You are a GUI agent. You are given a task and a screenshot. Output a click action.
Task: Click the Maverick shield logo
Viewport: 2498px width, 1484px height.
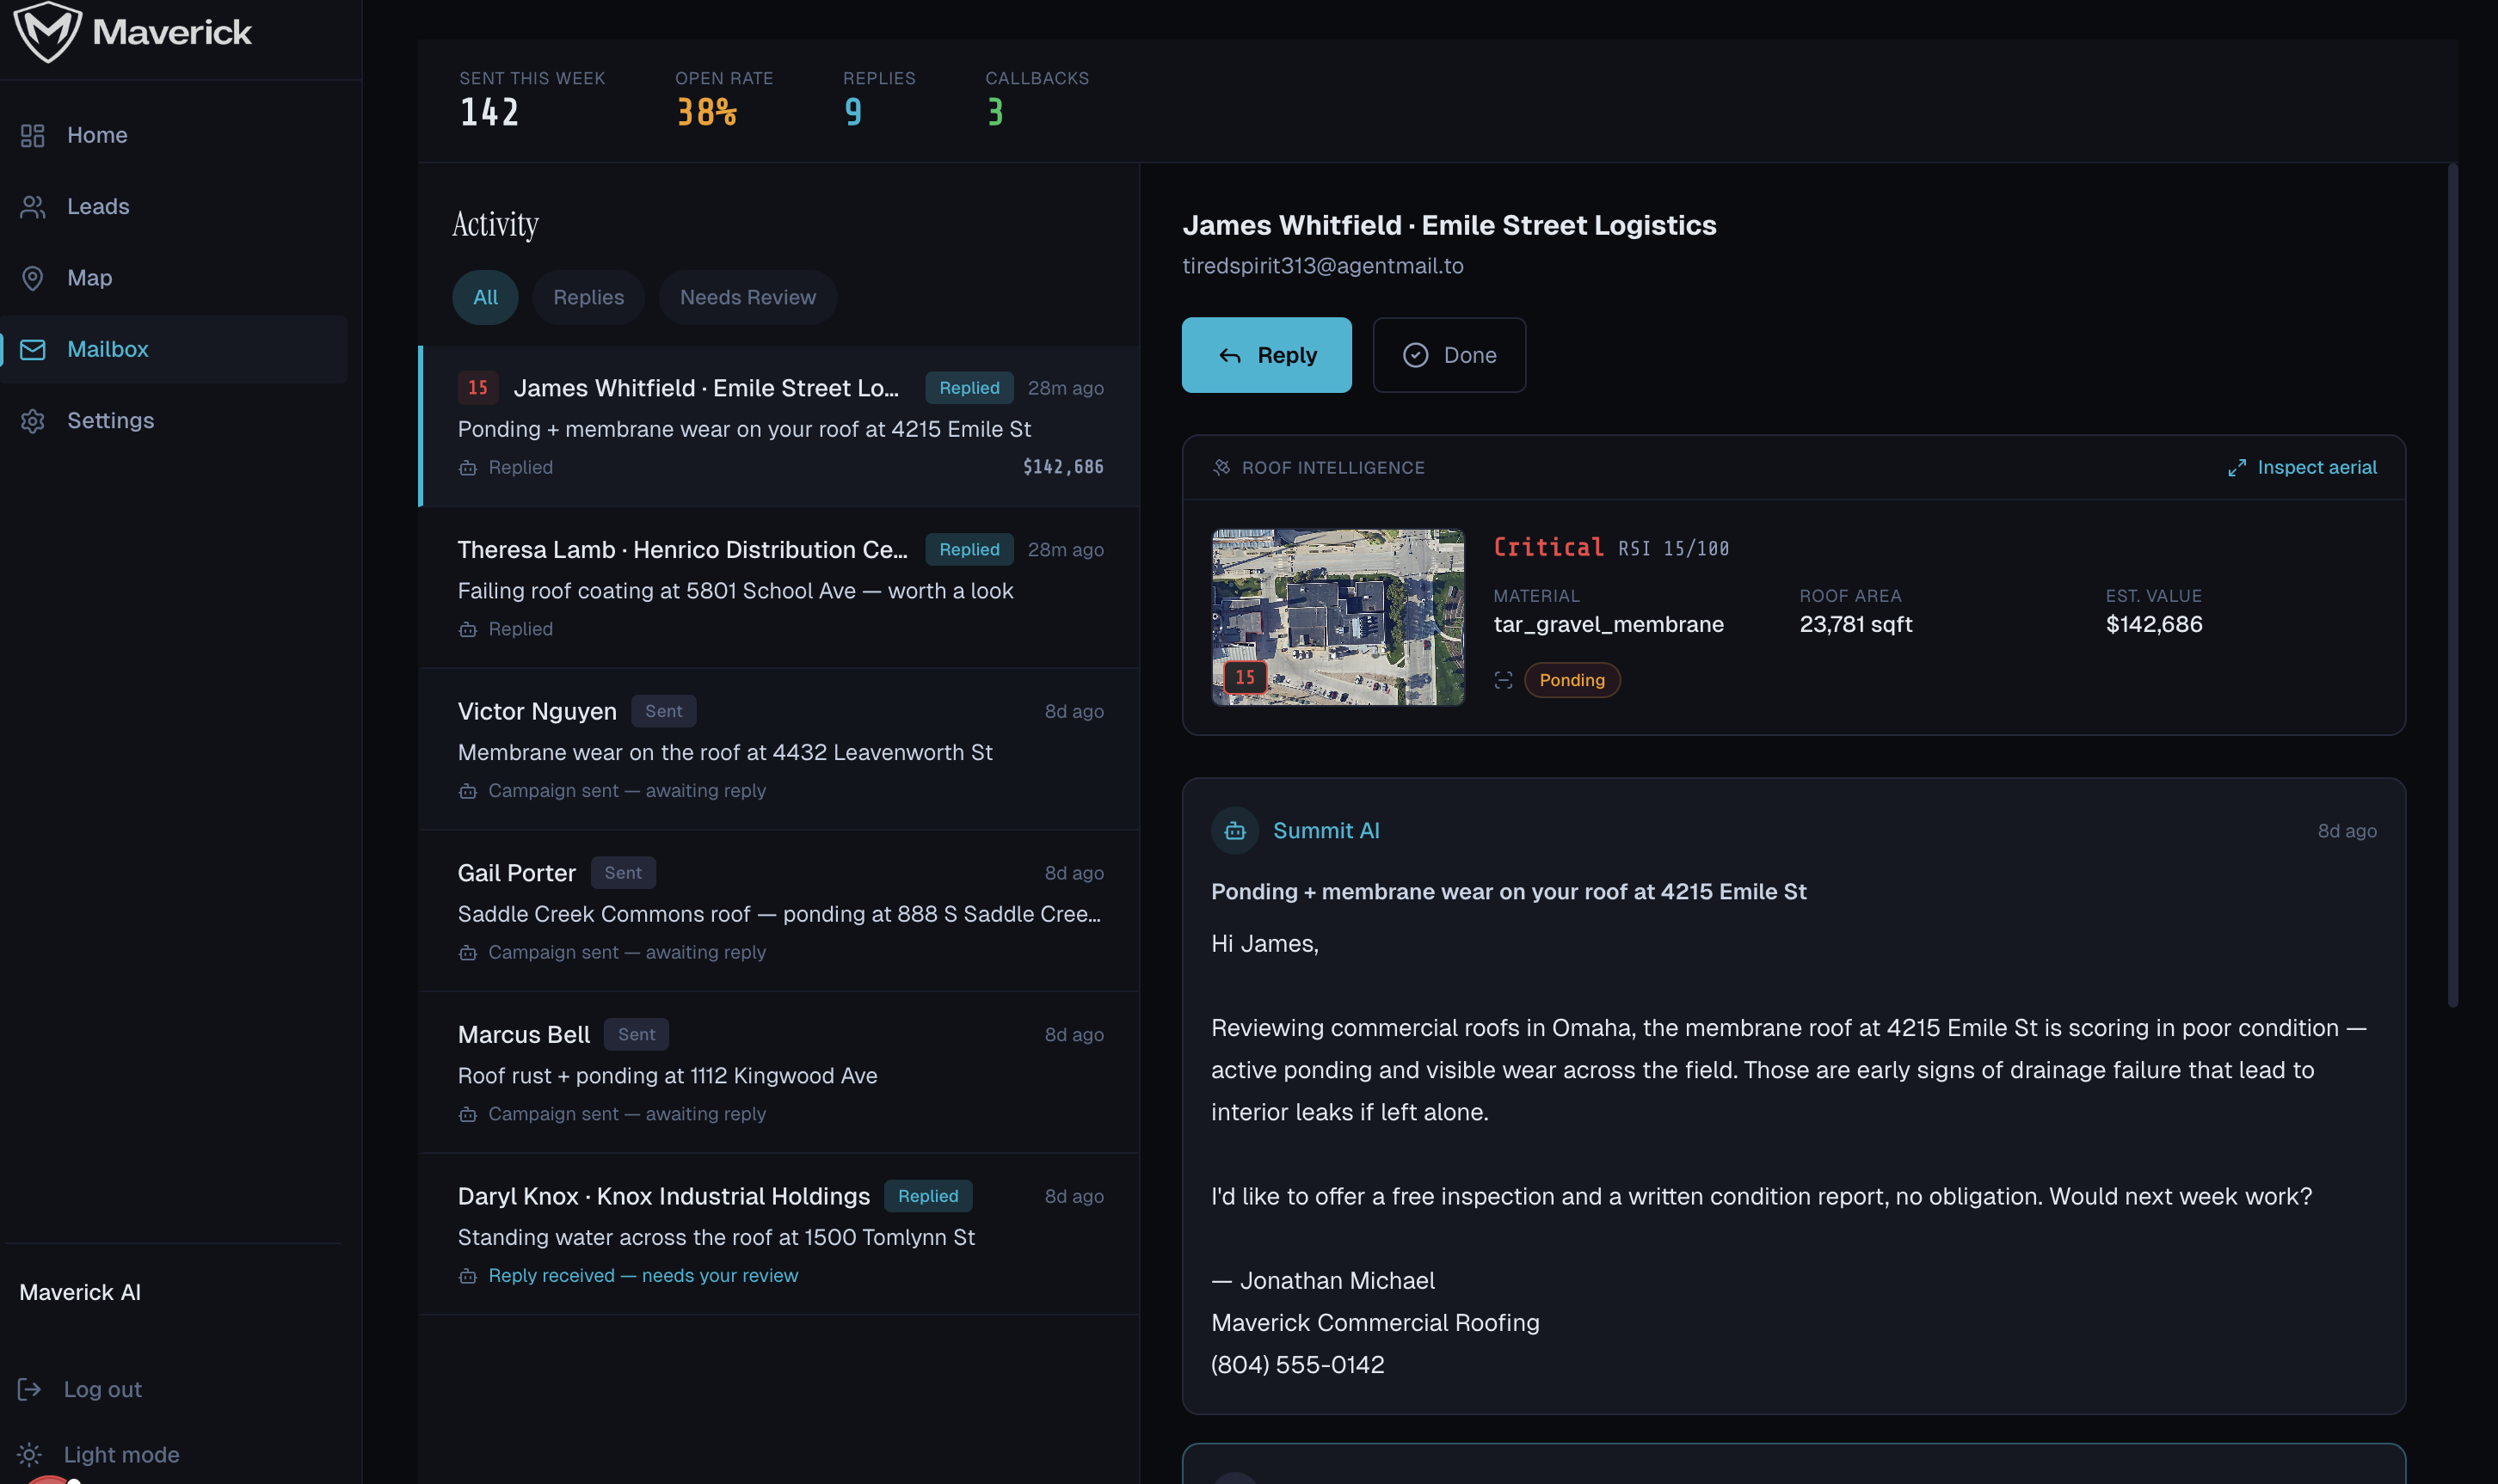47,32
